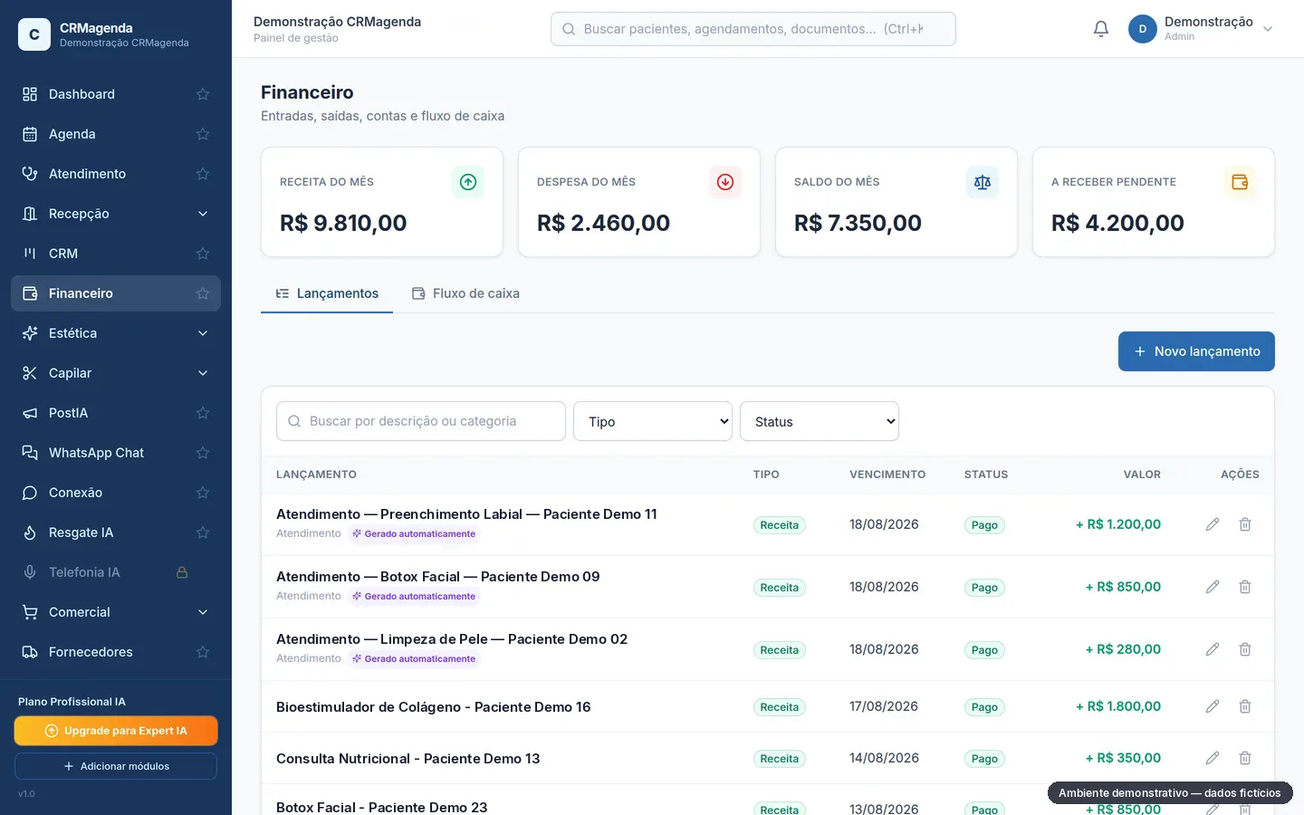Favorite the PostIA menu item
The image size is (1304, 815).
tap(203, 413)
